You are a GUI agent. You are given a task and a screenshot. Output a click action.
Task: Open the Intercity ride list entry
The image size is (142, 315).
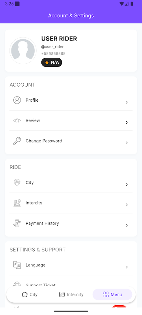click(71, 203)
